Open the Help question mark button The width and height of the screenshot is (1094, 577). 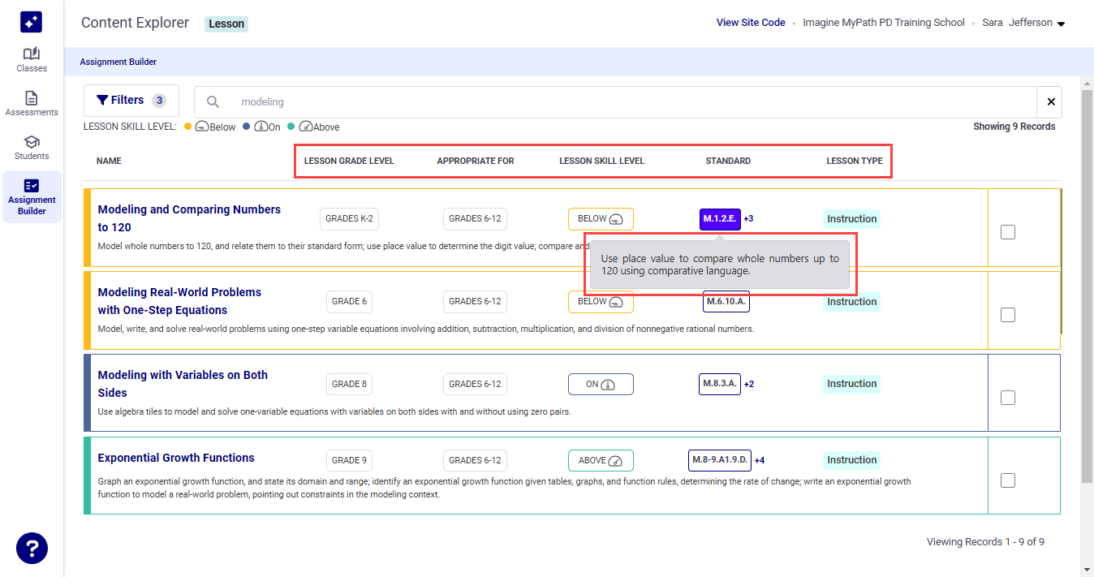click(x=32, y=549)
